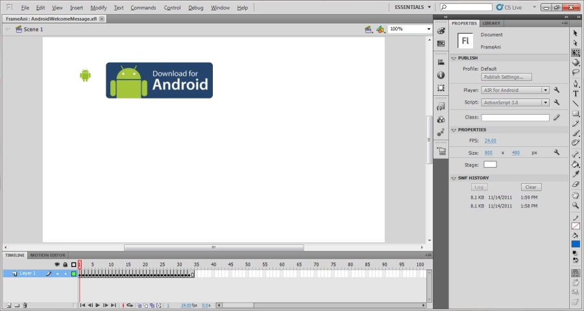Toggle Snap to Objects magnet
The width and height of the screenshot is (584, 311).
coord(576,273)
